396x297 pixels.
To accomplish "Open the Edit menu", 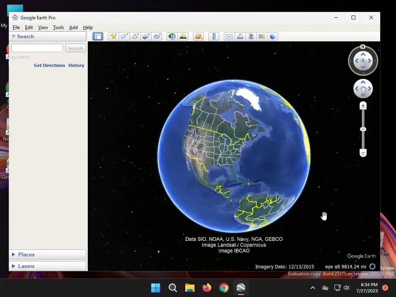I will pos(29,27).
